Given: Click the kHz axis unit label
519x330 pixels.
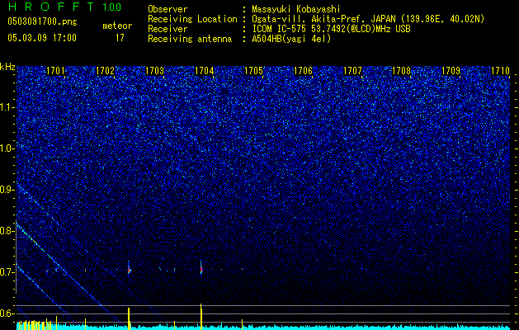Looking at the screenshot, I should (7, 67).
